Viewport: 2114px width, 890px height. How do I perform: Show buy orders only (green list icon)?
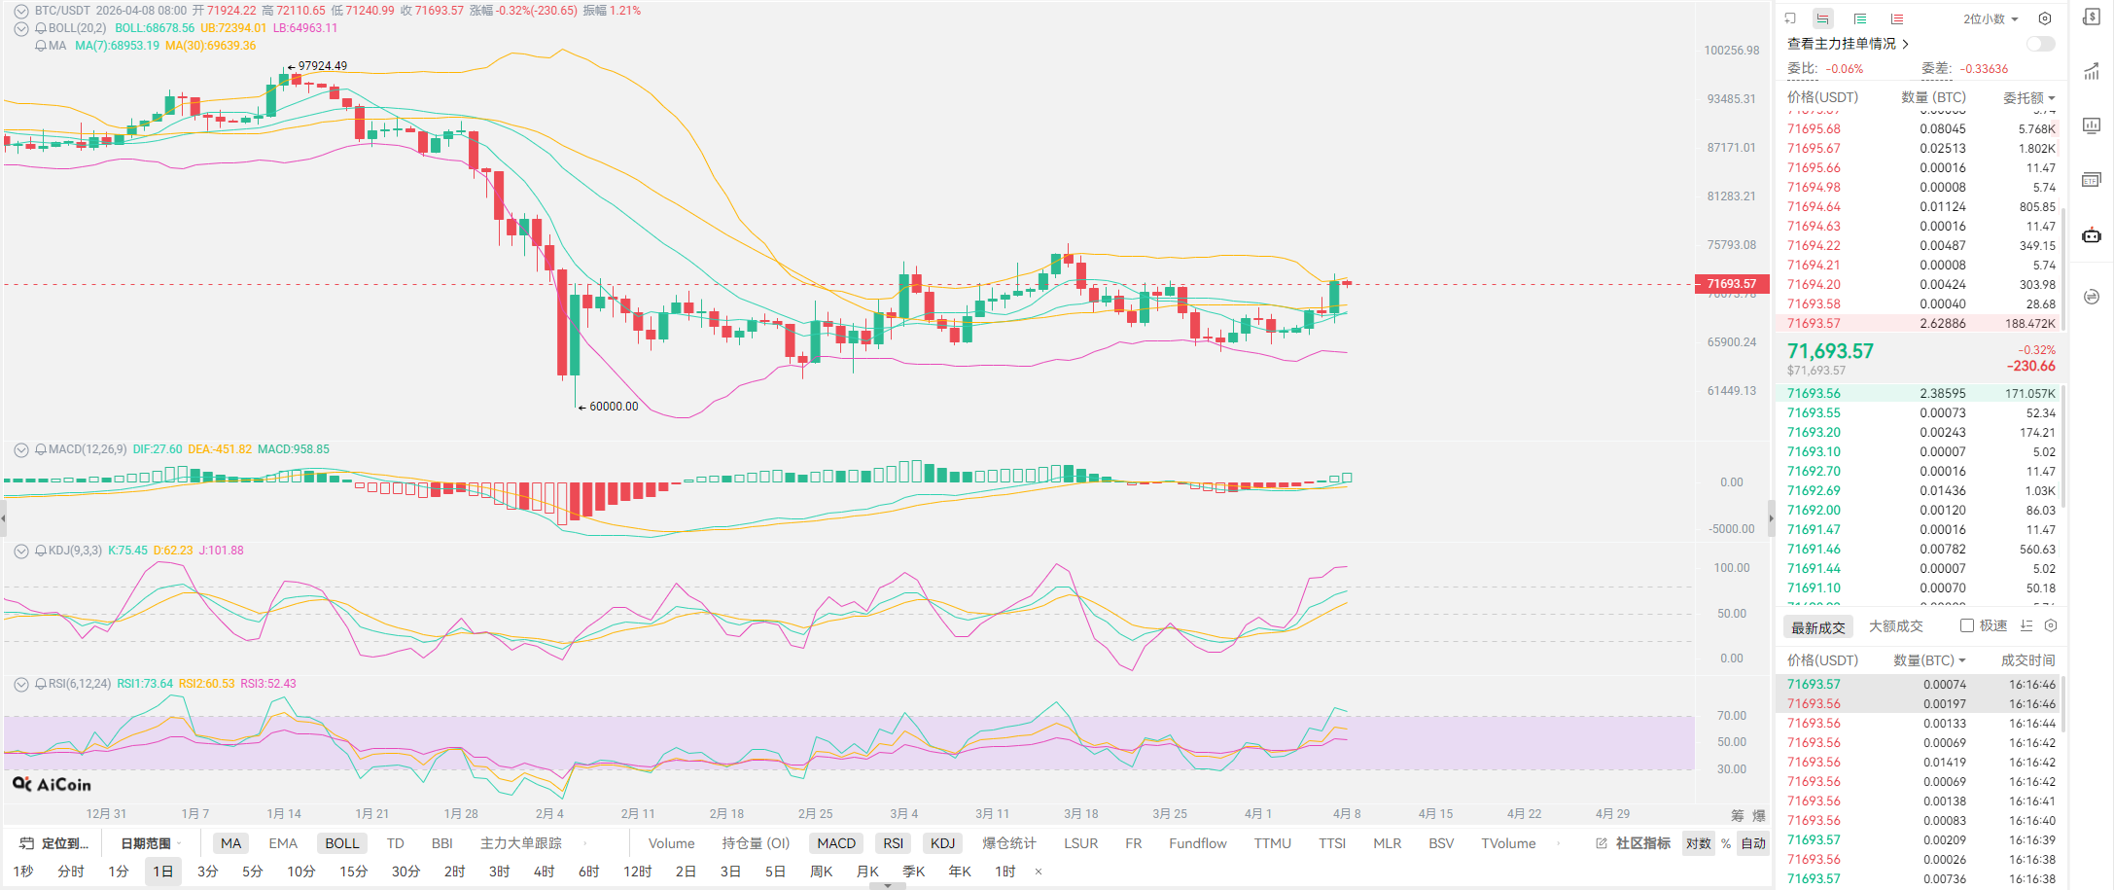point(1860,18)
